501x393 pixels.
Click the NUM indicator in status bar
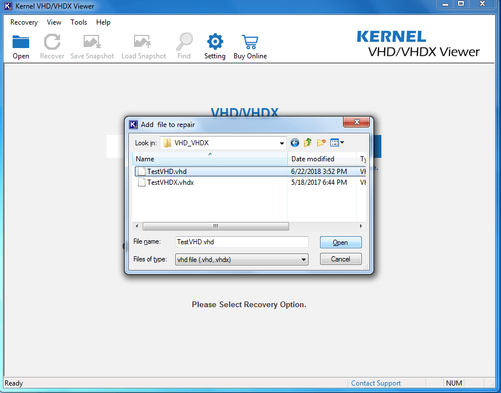tap(453, 383)
